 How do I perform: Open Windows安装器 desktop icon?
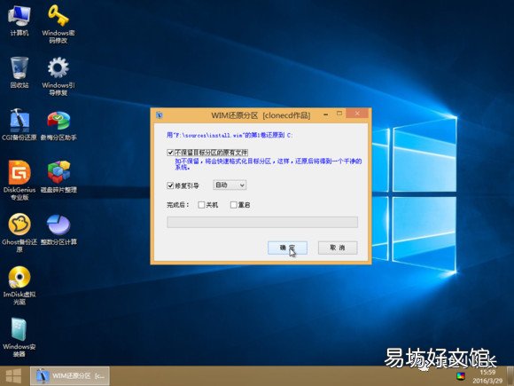[x=19, y=337]
